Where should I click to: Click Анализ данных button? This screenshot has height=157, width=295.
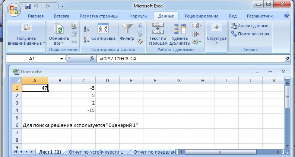250,26
